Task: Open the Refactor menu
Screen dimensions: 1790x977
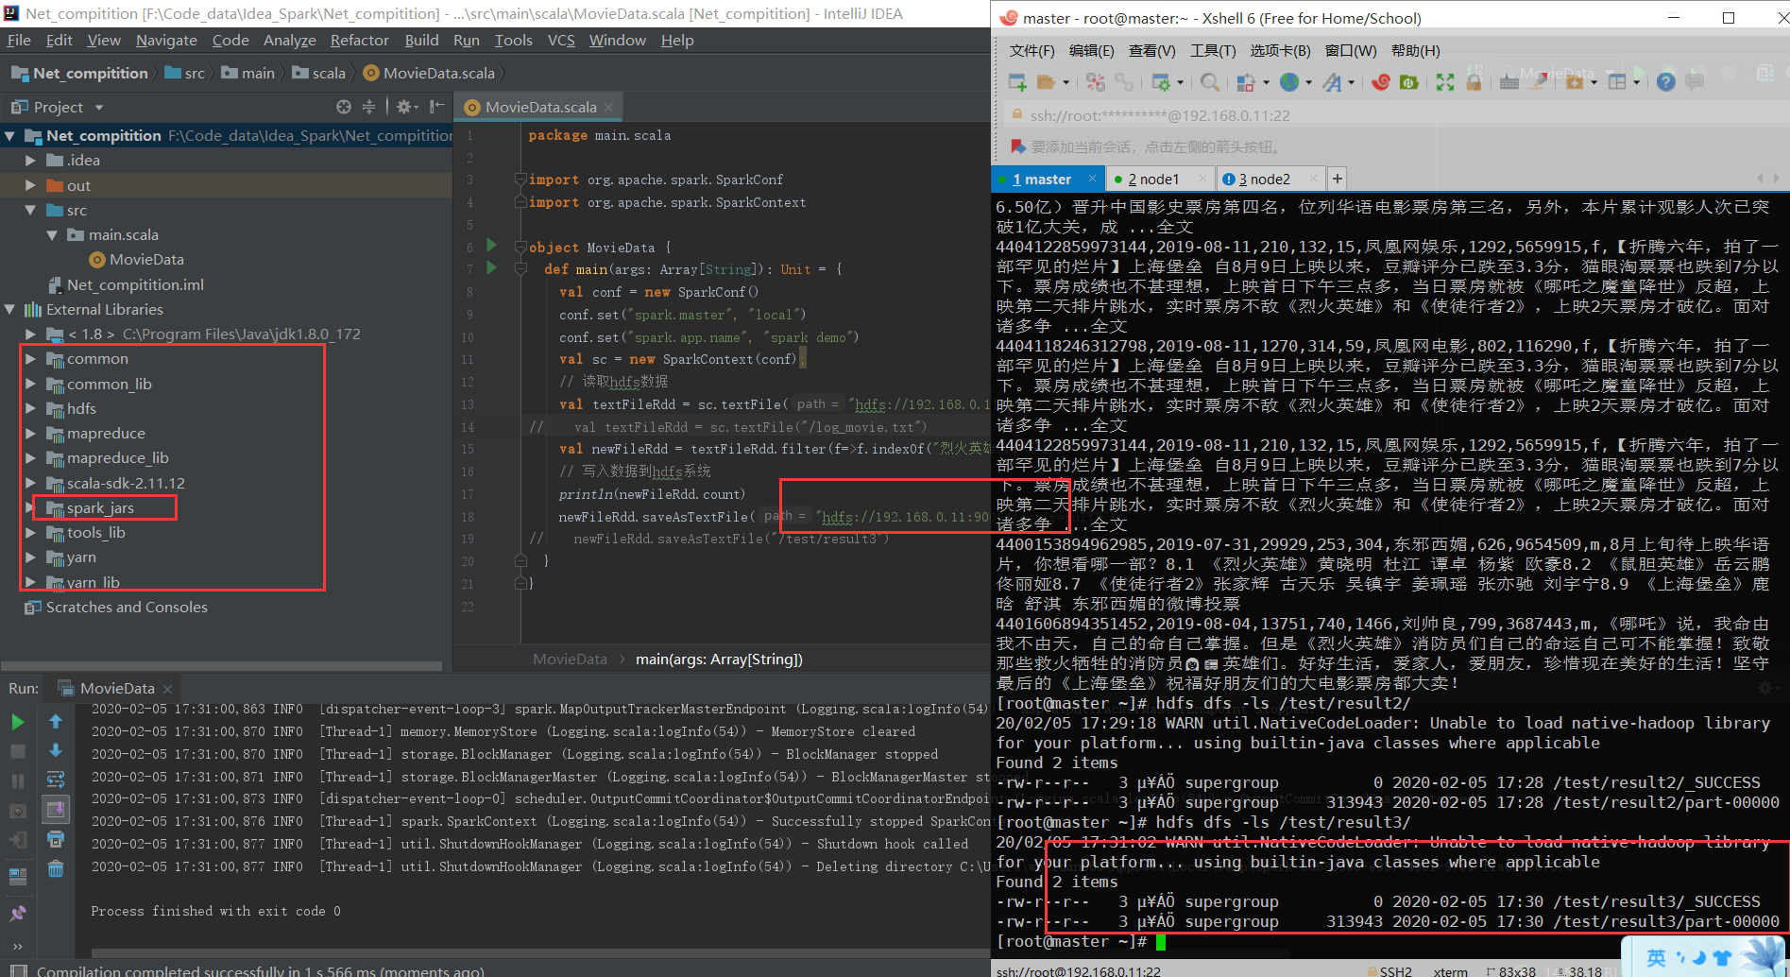Action: (x=359, y=40)
